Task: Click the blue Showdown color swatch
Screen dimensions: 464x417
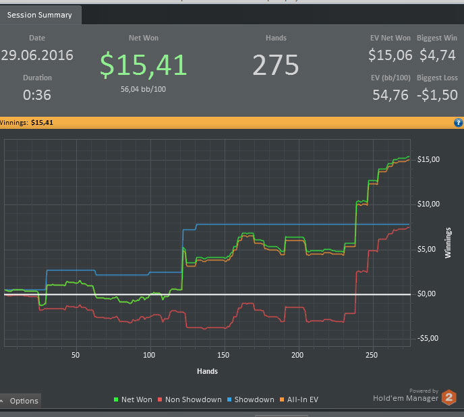Action: pos(229,399)
